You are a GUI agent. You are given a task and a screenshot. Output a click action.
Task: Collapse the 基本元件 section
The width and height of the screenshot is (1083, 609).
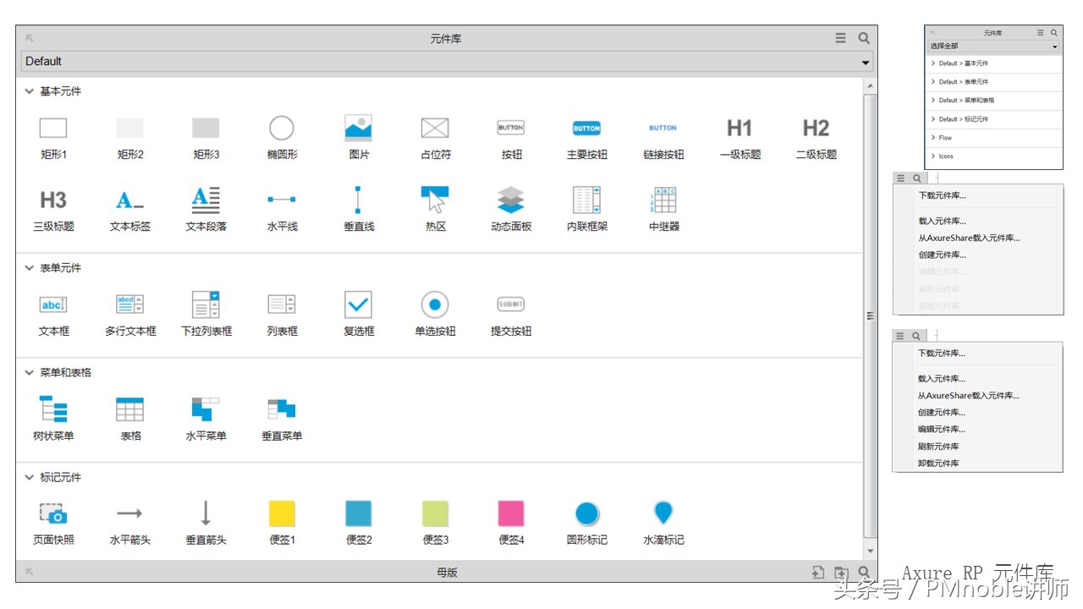(x=30, y=91)
